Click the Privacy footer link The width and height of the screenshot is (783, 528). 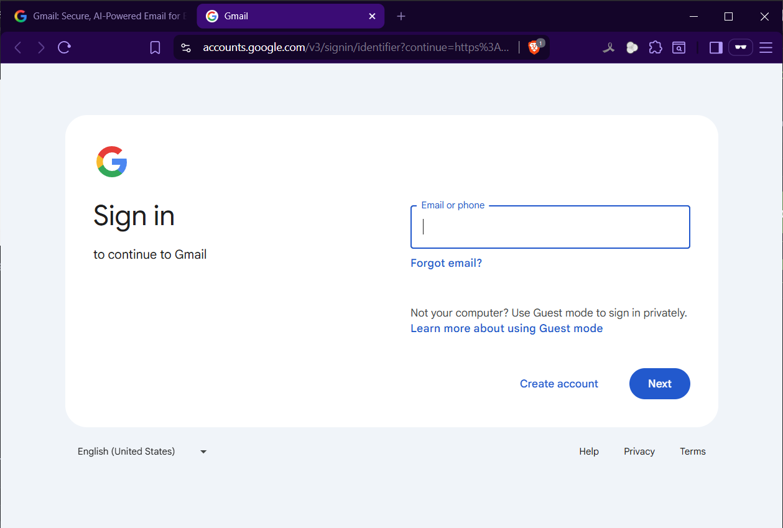[x=639, y=452]
